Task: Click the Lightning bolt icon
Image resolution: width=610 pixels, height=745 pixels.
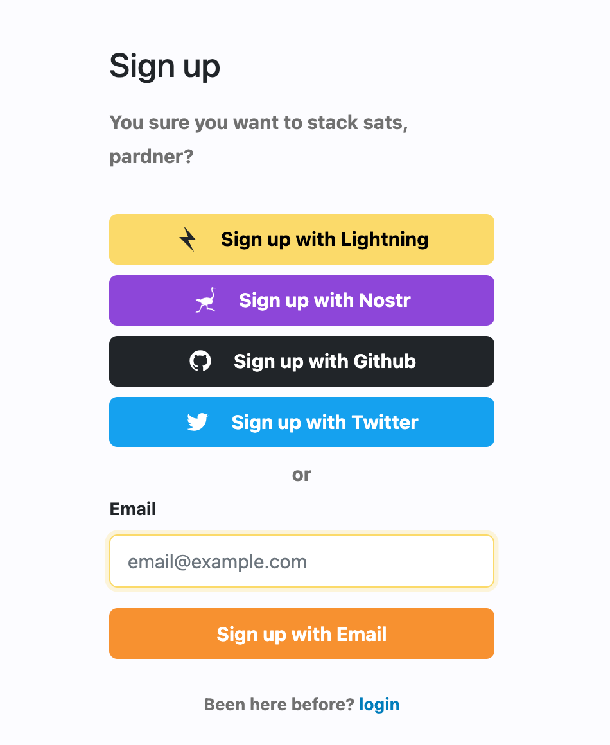Action: tap(187, 239)
